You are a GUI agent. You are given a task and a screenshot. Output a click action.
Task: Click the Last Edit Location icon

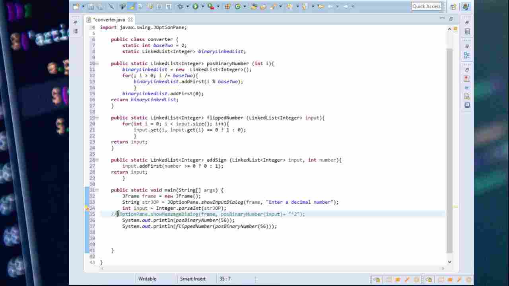[321, 6]
